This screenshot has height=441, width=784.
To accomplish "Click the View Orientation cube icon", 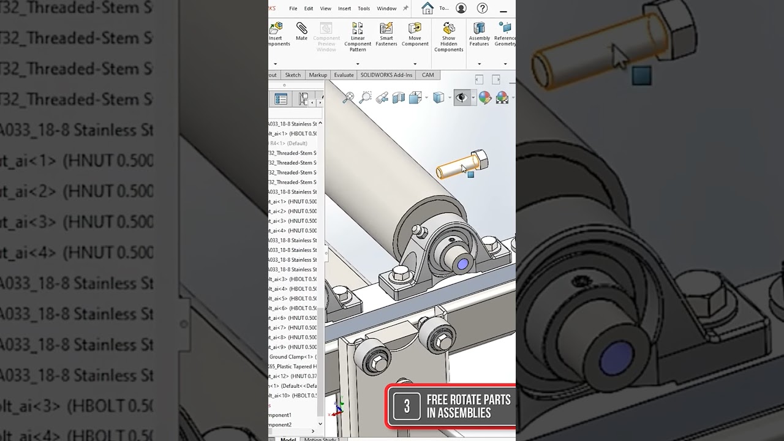I will (415, 97).
